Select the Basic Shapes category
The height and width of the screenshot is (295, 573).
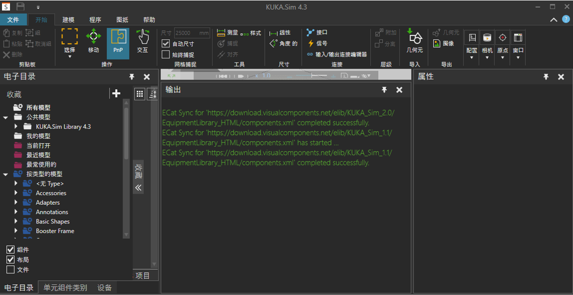click(x=52, y=221)
